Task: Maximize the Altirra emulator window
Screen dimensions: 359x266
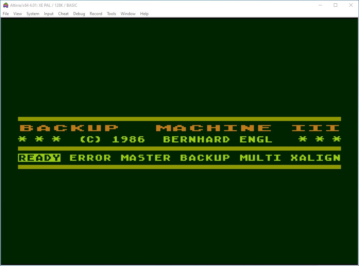Action: tap(335, 5)
